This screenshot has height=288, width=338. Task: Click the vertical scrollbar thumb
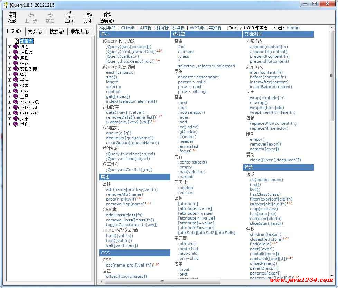coord(331,76)
